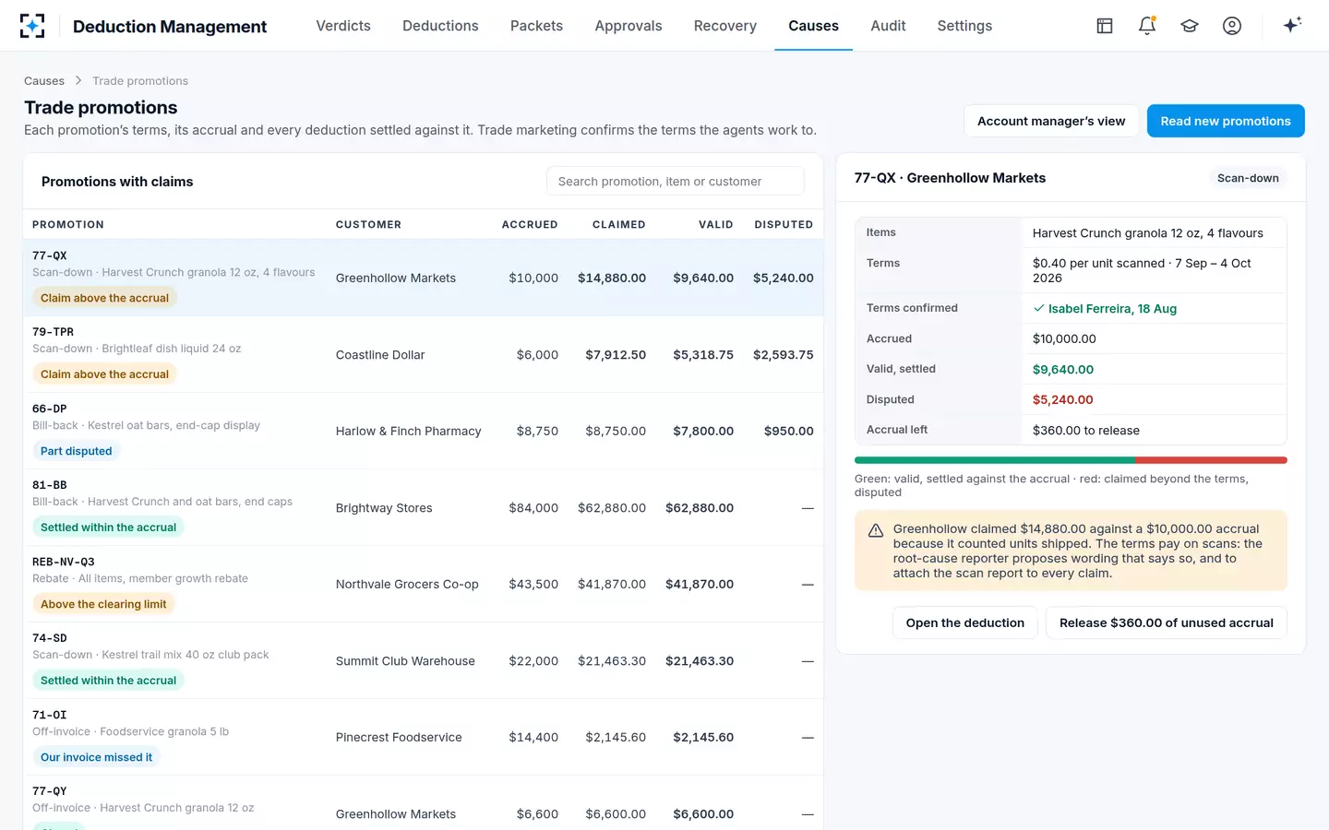Click Open the deduction button
Screen dimensions: 1329x830
coord(965,622)
